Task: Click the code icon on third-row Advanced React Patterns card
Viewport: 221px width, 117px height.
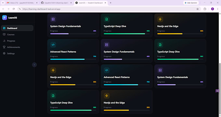Action: tap(107, 70)
